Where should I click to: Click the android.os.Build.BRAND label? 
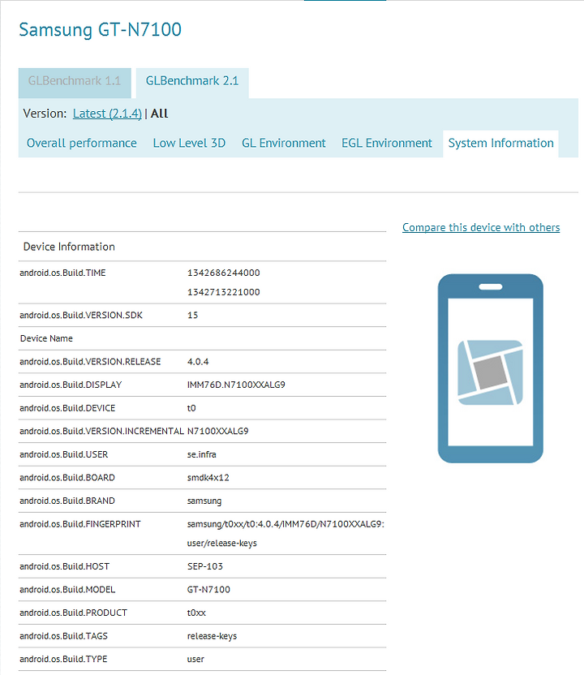tap(67, 501)
